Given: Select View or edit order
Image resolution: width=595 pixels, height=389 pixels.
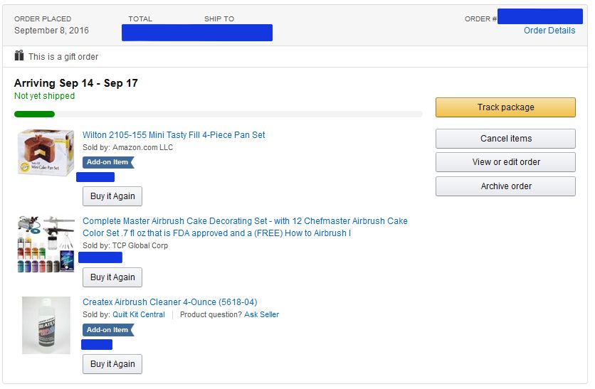Looking at the screenshot, I should click(505, 162).
